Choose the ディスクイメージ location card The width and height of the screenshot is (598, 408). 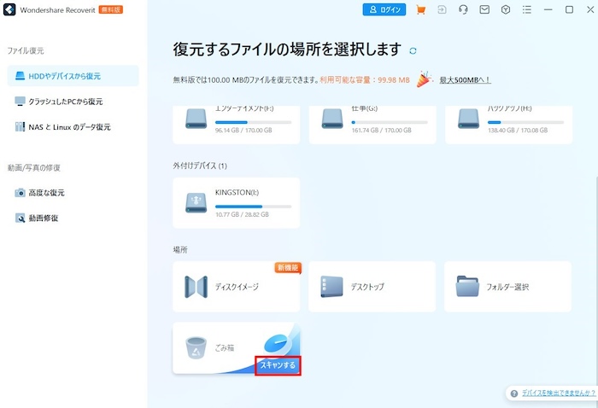pyautogui.click(x=236, y=287)
